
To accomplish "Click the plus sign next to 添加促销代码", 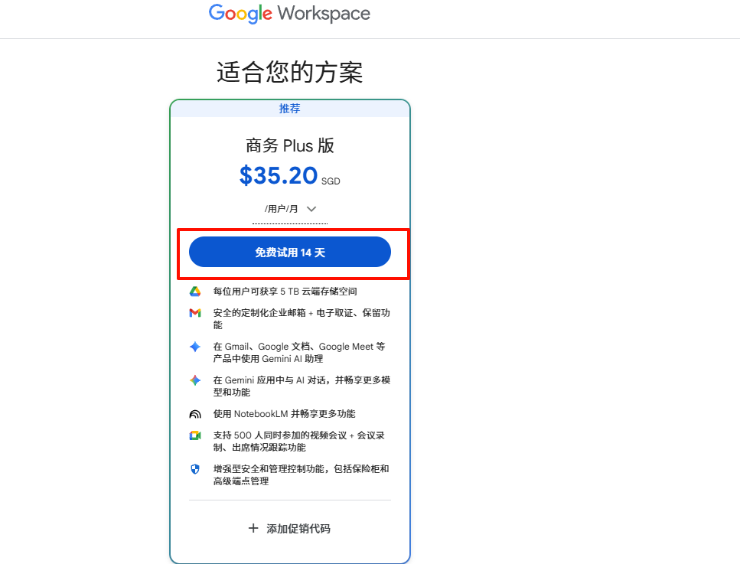I will (x=253, y=528).
